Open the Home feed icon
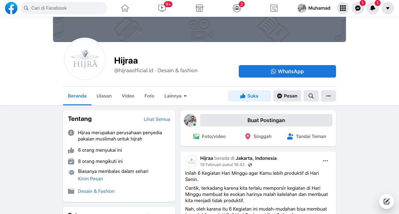This screenshot has height=214, width=399. click(x=125, y=8)
